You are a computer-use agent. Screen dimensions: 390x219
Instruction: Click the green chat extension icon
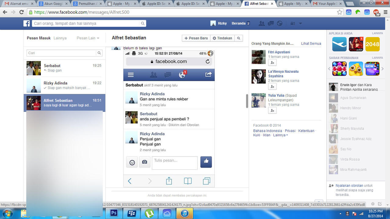(358, 12)
